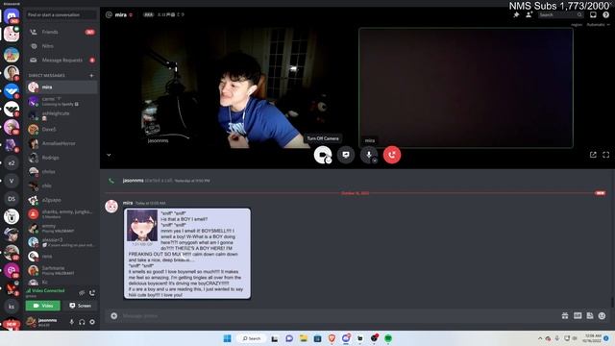Image resolution: width=615 pixels, height=346 pixels.
Task: Click Find or start a conversation box
Action: (61, 15)
